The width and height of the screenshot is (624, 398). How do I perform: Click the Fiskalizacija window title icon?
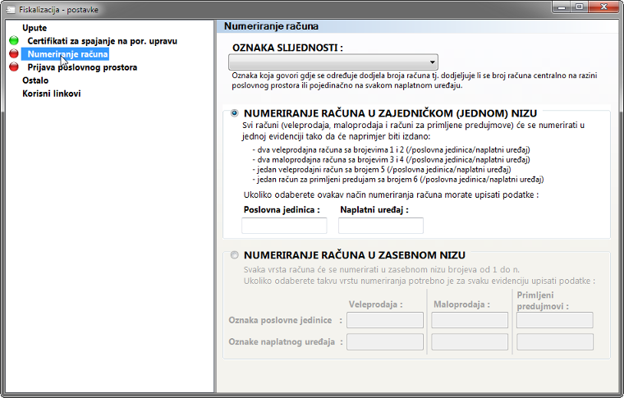pos(11,10)
